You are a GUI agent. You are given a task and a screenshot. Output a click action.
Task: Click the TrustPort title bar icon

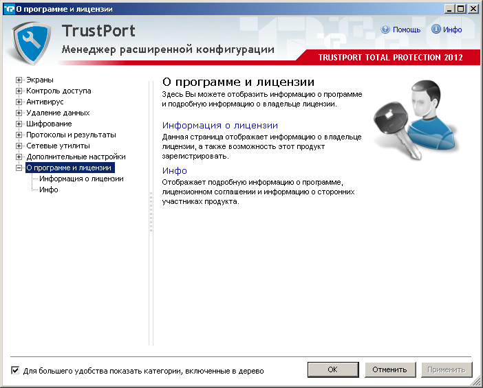(x=9, y=9)
